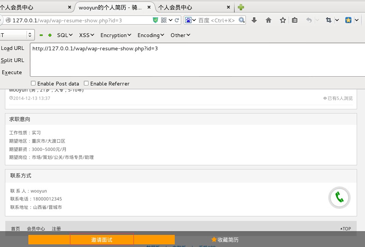Switch to last 个人会员中心 tab

pyautogui.click(x=175, y=8)
